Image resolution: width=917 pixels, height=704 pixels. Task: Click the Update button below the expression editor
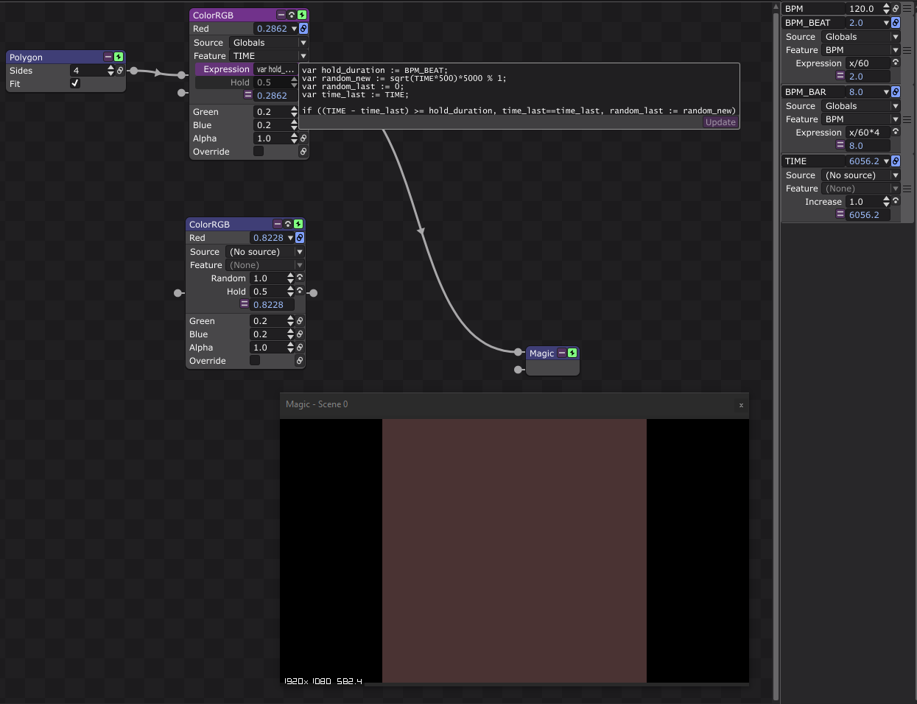720,122
